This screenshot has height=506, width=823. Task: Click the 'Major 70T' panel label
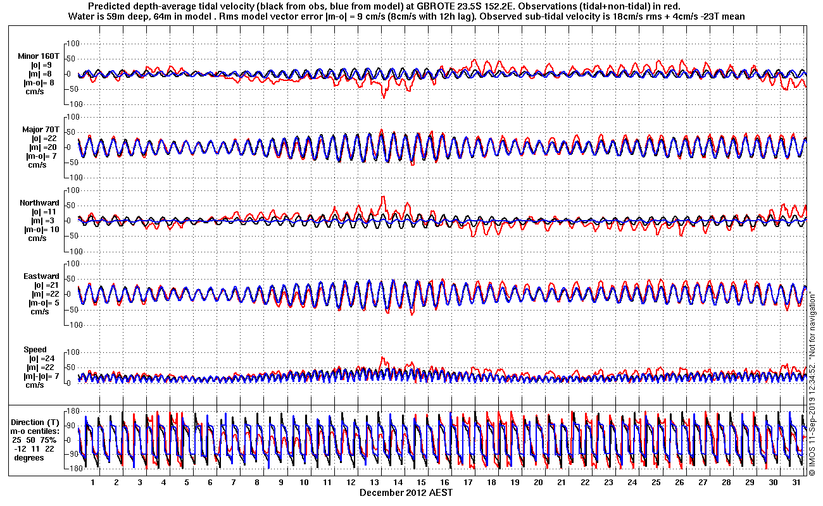coord(41,130)
